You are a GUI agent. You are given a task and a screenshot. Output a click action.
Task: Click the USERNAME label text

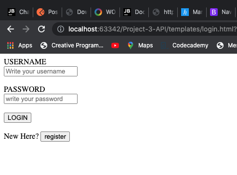point(25,62)
